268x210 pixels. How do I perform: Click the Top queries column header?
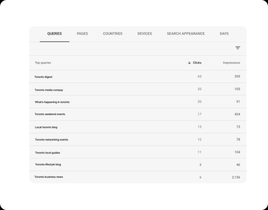[x=43, y=63]
